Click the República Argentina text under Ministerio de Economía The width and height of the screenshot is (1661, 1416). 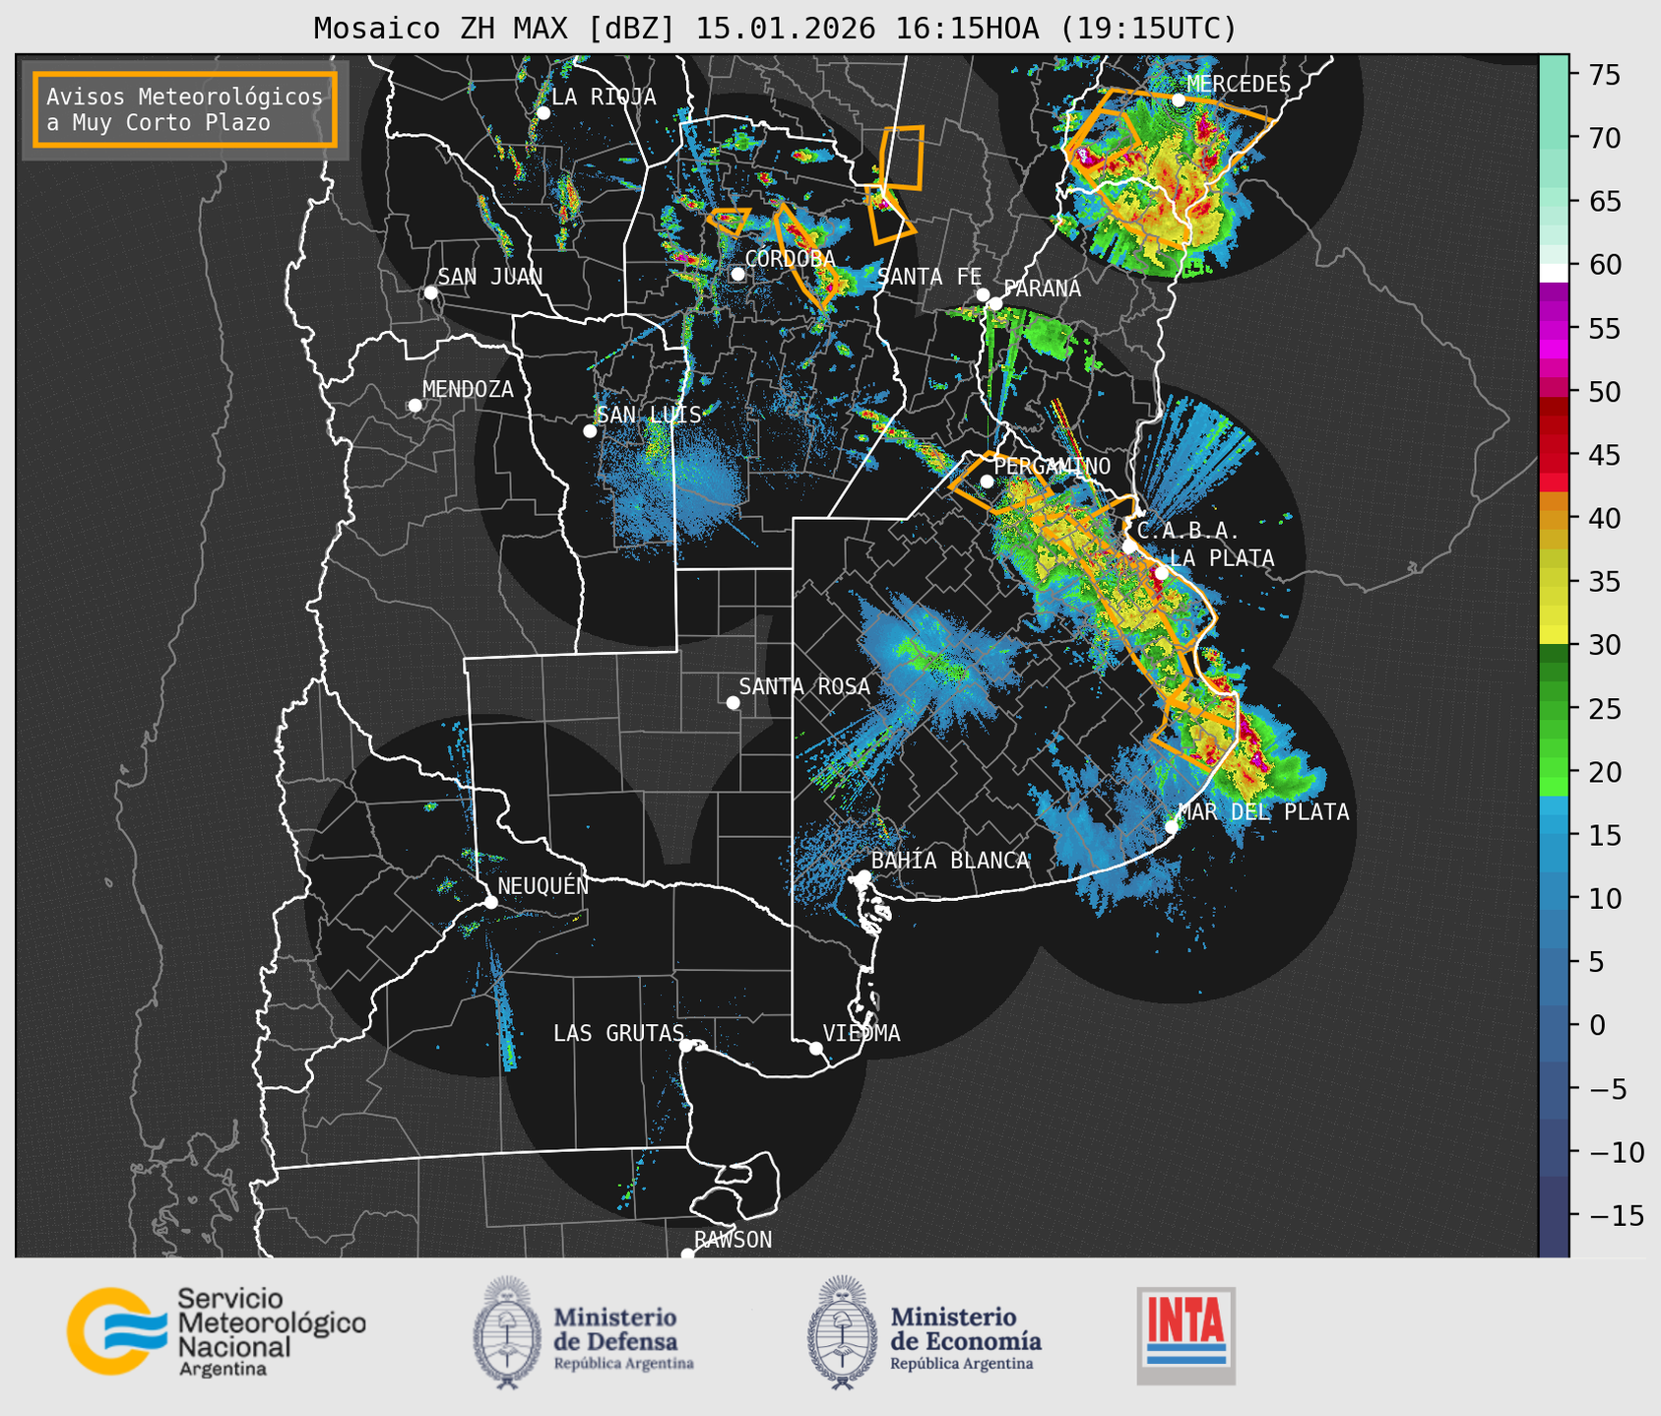click(x=962, y=1364)
